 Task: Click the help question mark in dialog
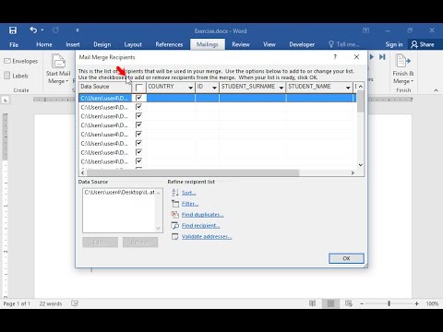pos(335,57)
